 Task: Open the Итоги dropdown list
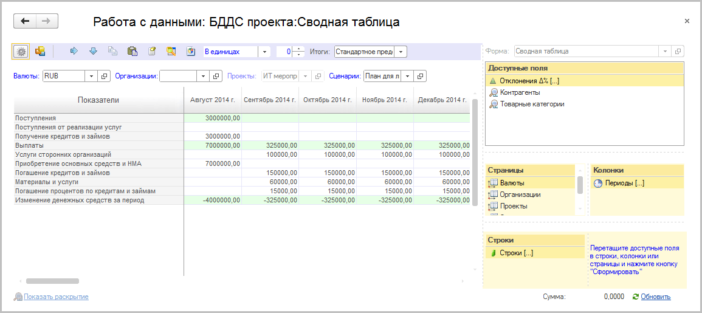pos(401,52)
